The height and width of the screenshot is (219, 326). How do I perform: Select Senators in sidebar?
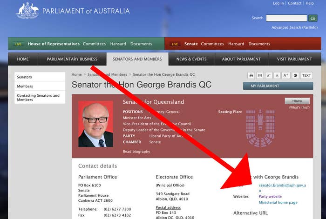40,77
